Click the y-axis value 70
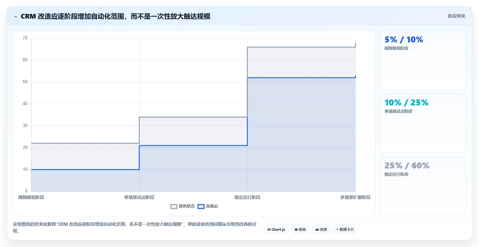The image size is (479, 247). pos(25,38)
